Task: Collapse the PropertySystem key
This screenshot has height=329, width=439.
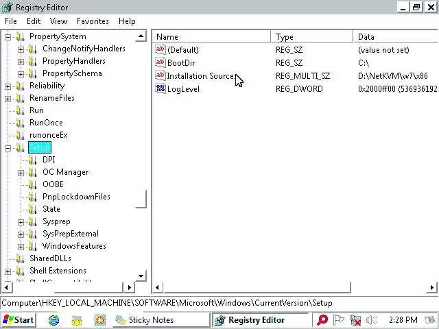Action: click(8, 37)
